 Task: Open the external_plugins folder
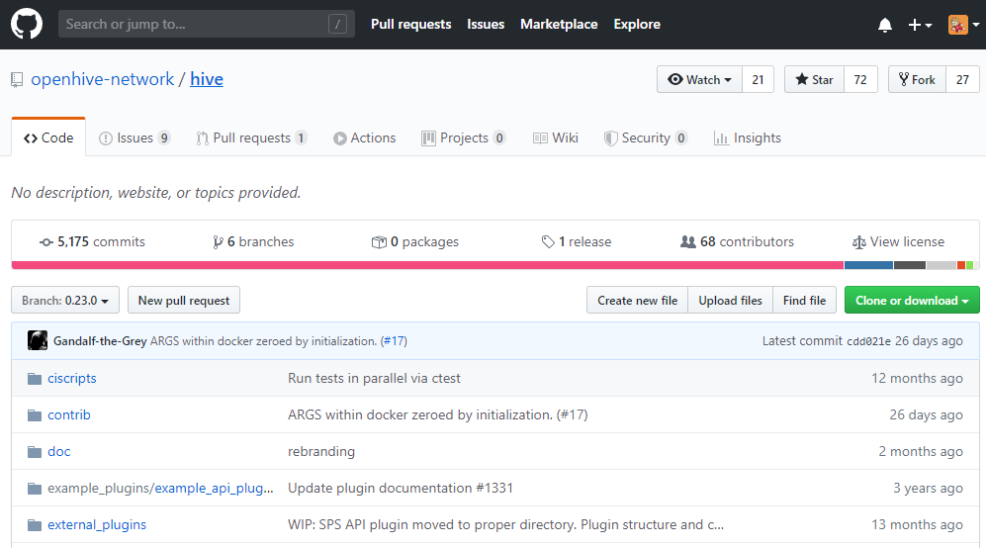[97, 524]
